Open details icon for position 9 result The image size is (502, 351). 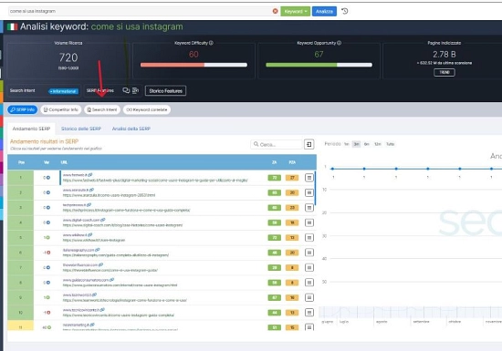(309, 297)
